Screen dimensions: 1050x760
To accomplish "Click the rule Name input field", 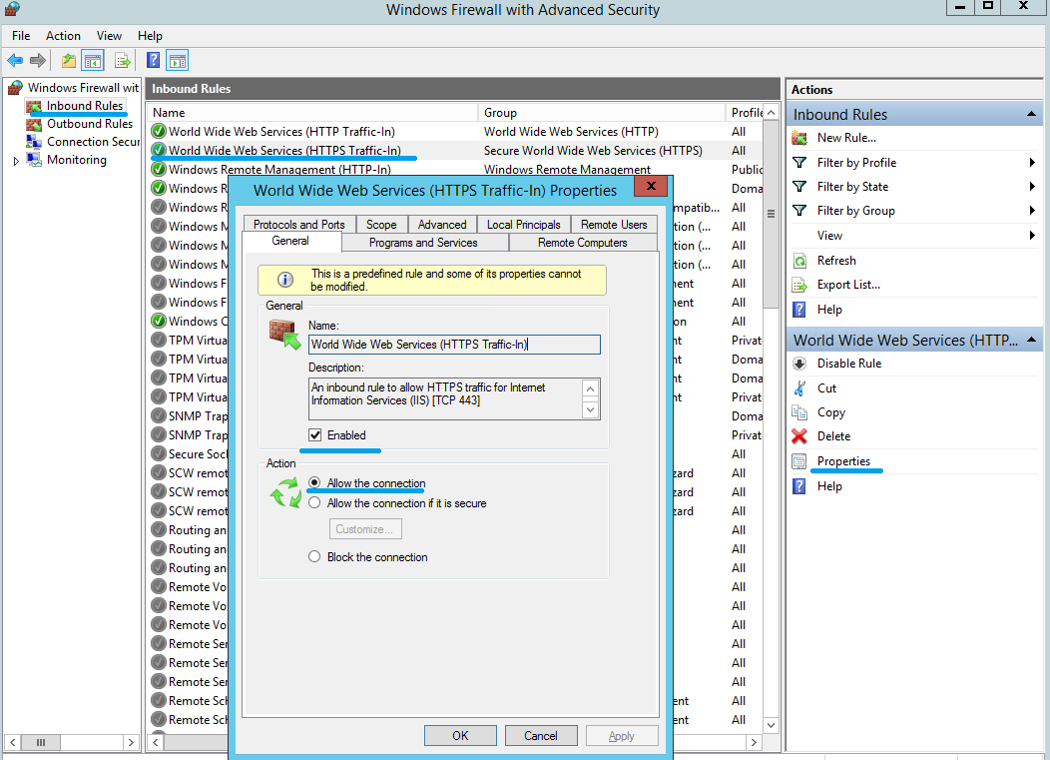I will click(454, 345).
